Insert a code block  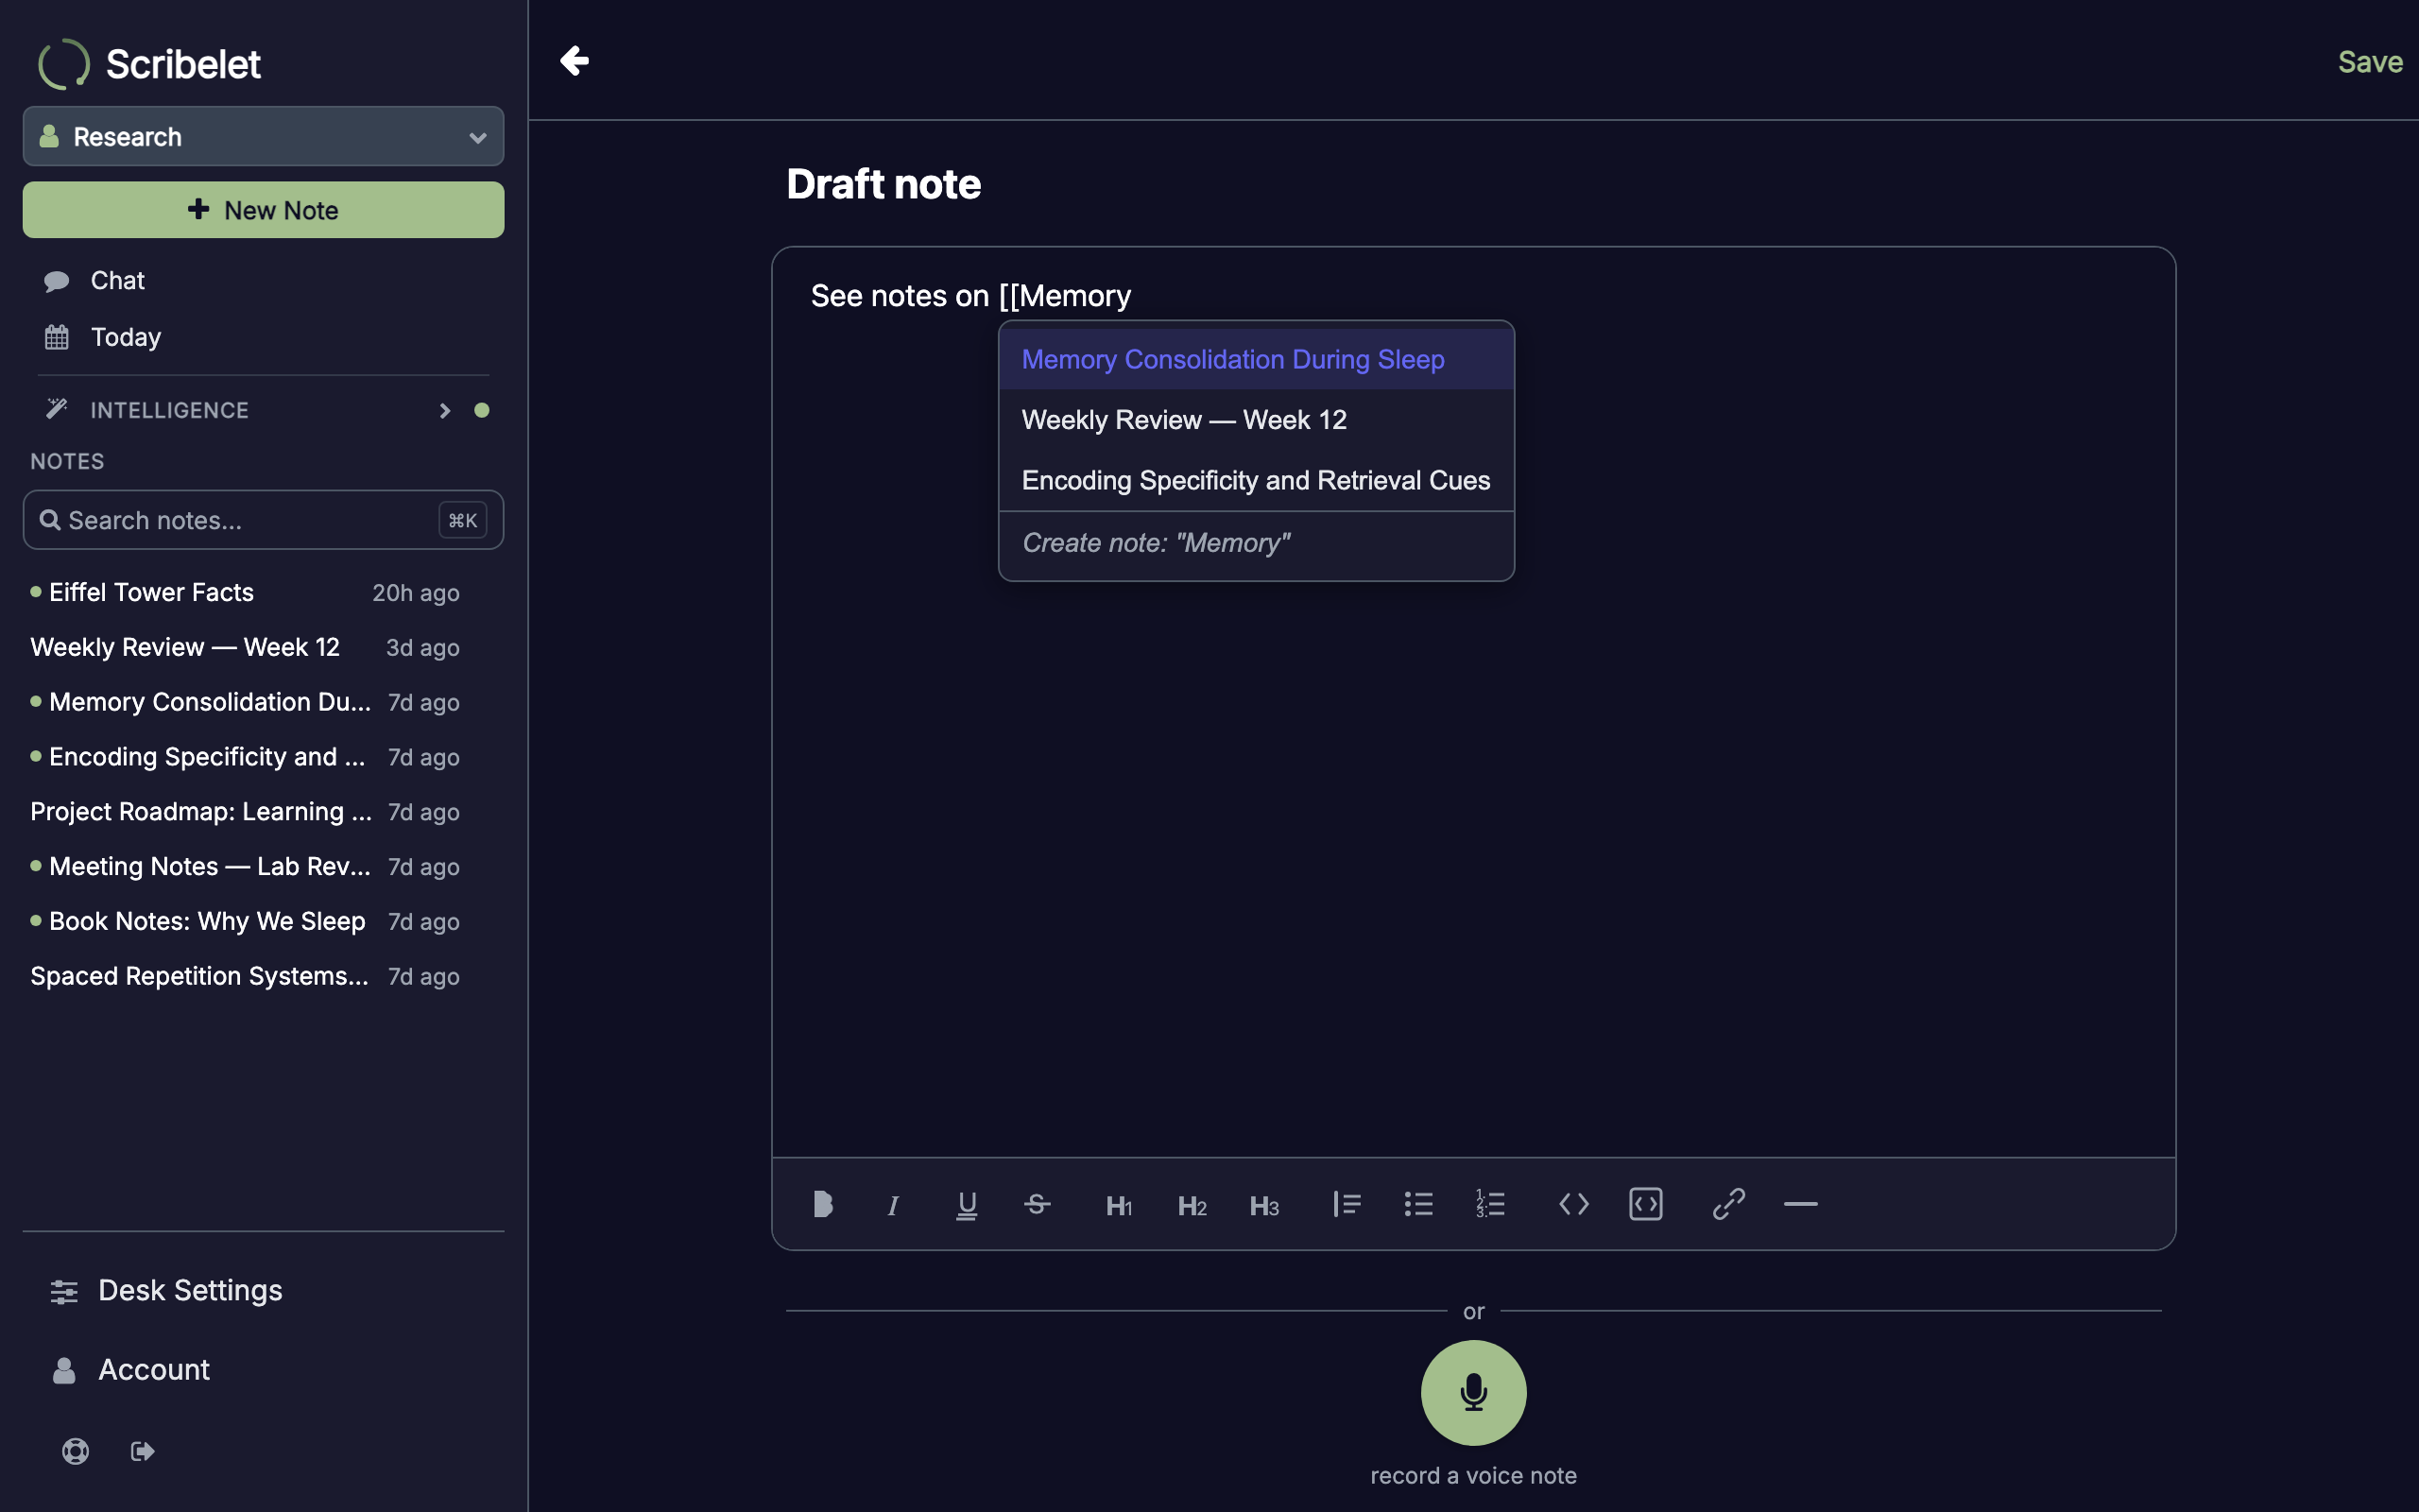coord(1645,1204)
